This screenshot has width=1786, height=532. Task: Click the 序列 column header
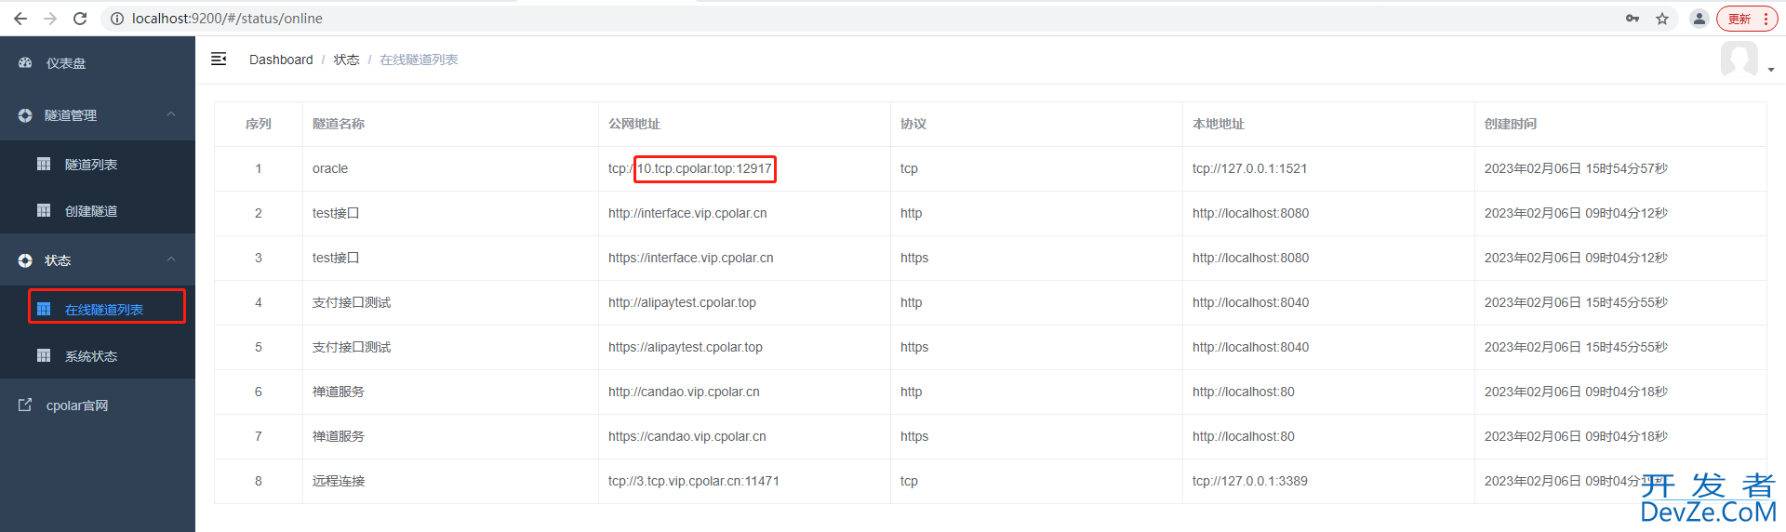[259, 124]
